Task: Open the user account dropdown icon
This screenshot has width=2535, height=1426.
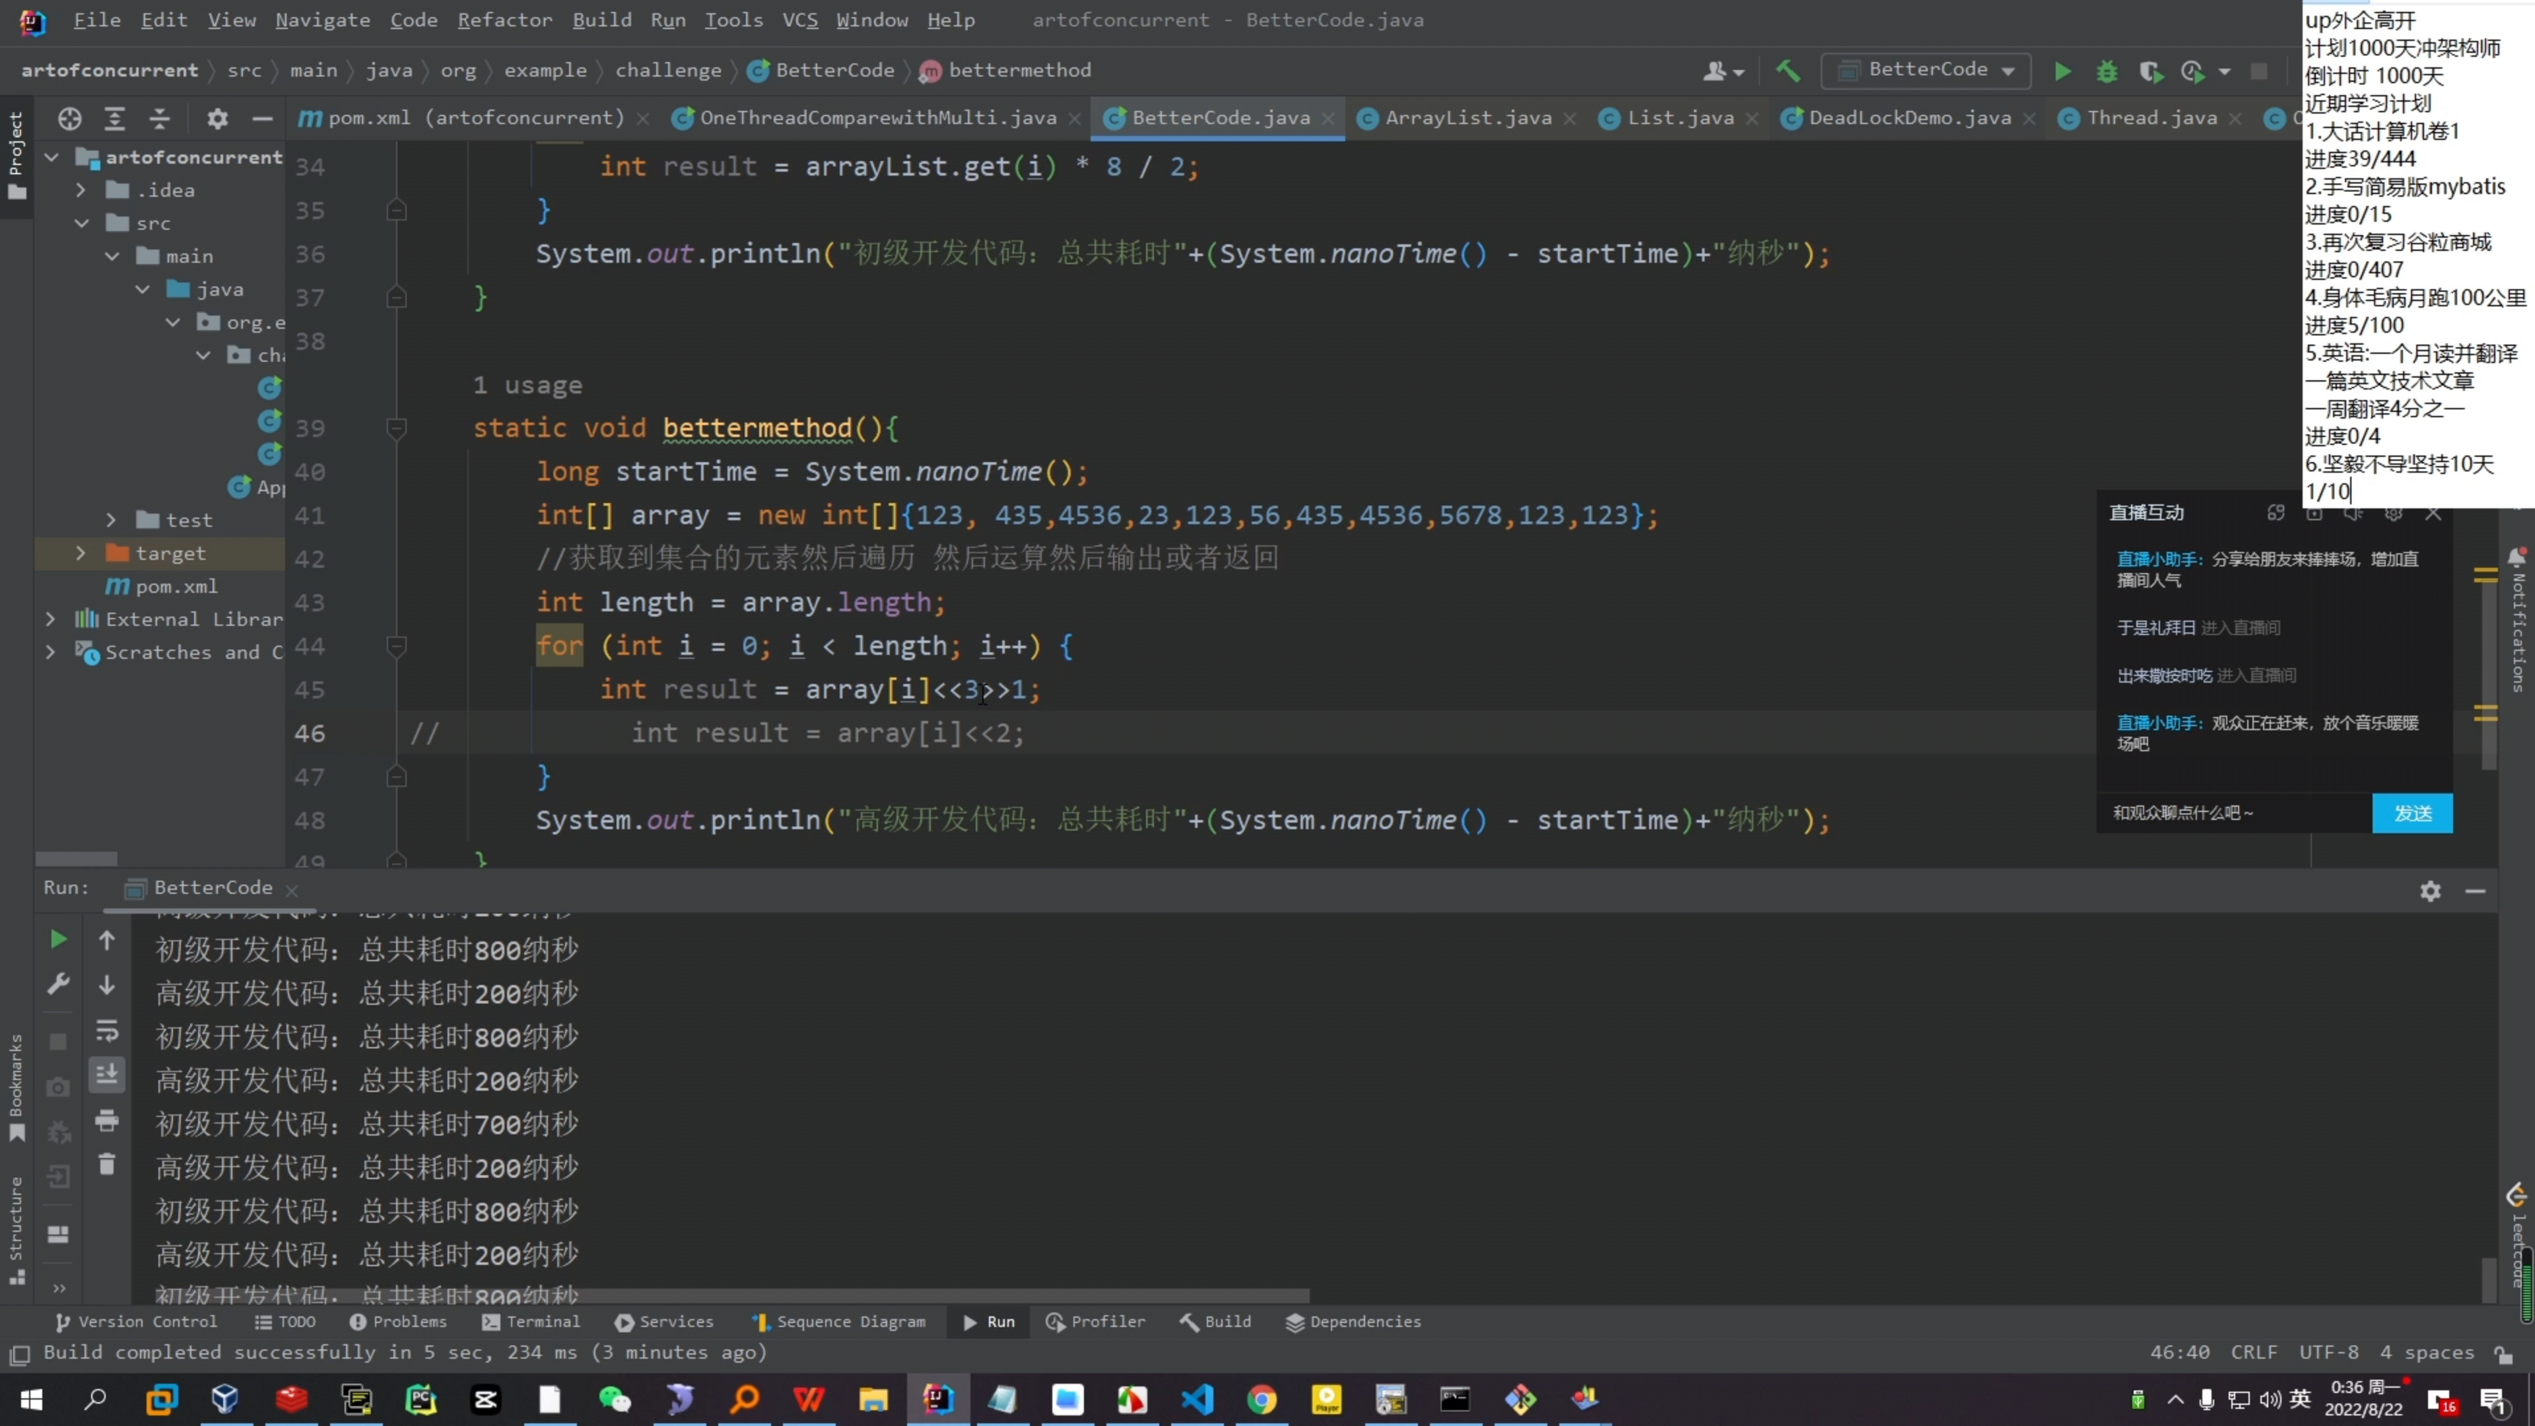Action: tap(1723, 71)
